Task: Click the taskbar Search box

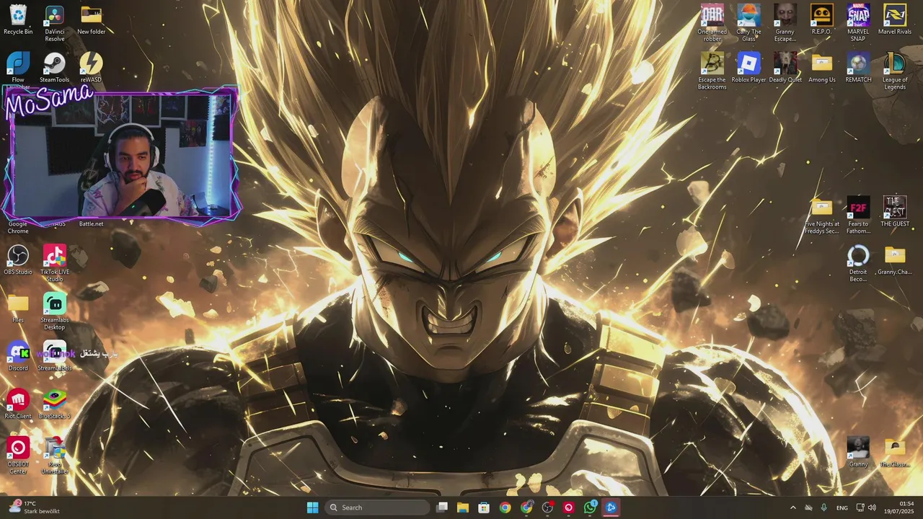Action: [377, 507]
